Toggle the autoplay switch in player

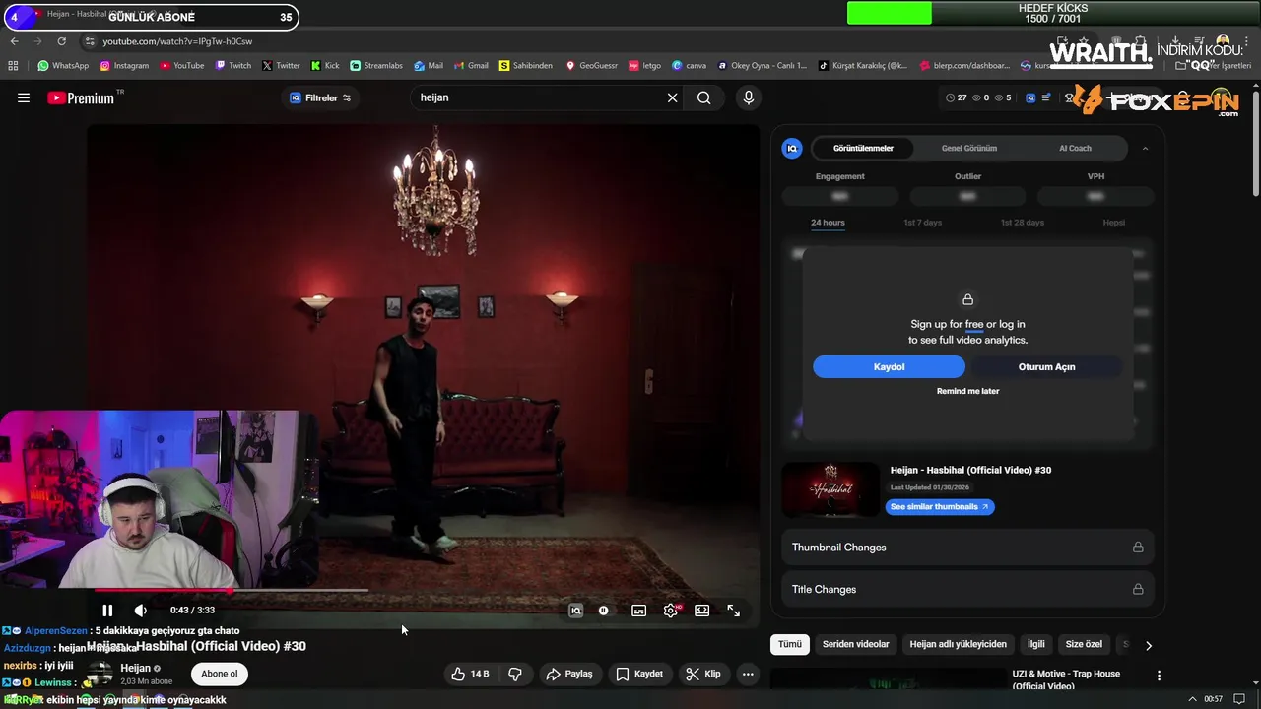pyautogui.click(x=604, y=611)
